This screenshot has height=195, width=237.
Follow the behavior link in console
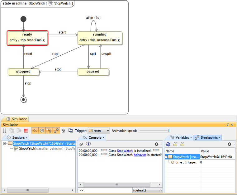coord(140,155)
